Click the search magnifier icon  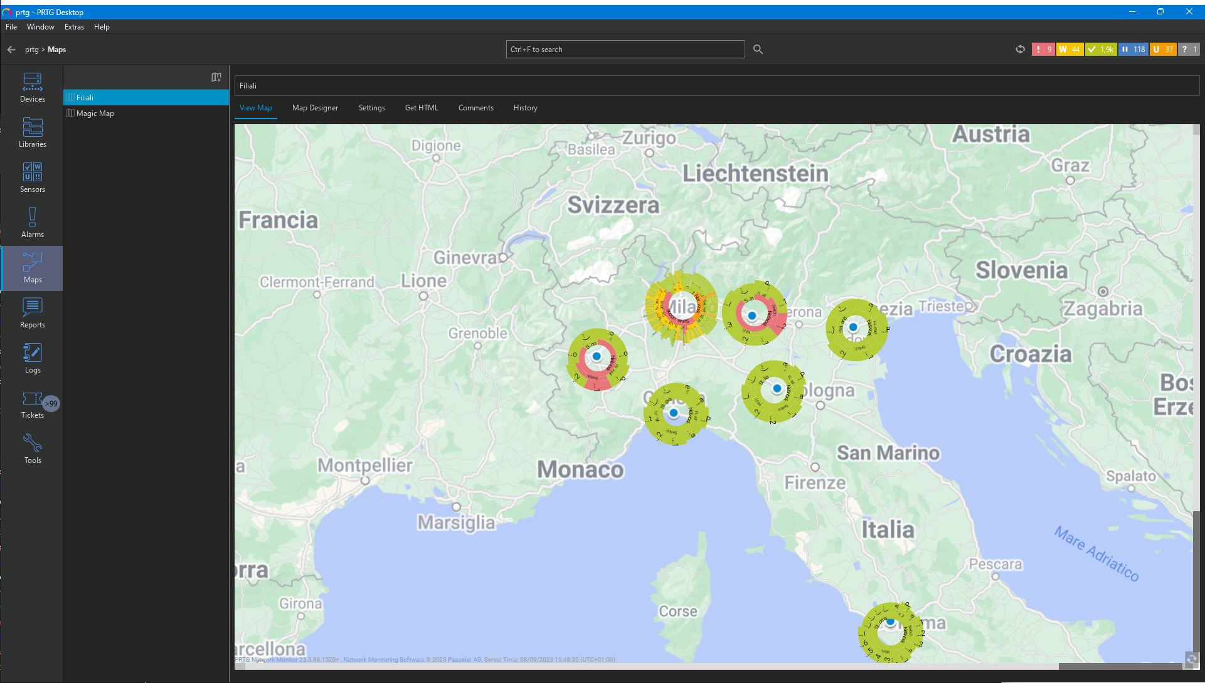[x=758, y=50]
